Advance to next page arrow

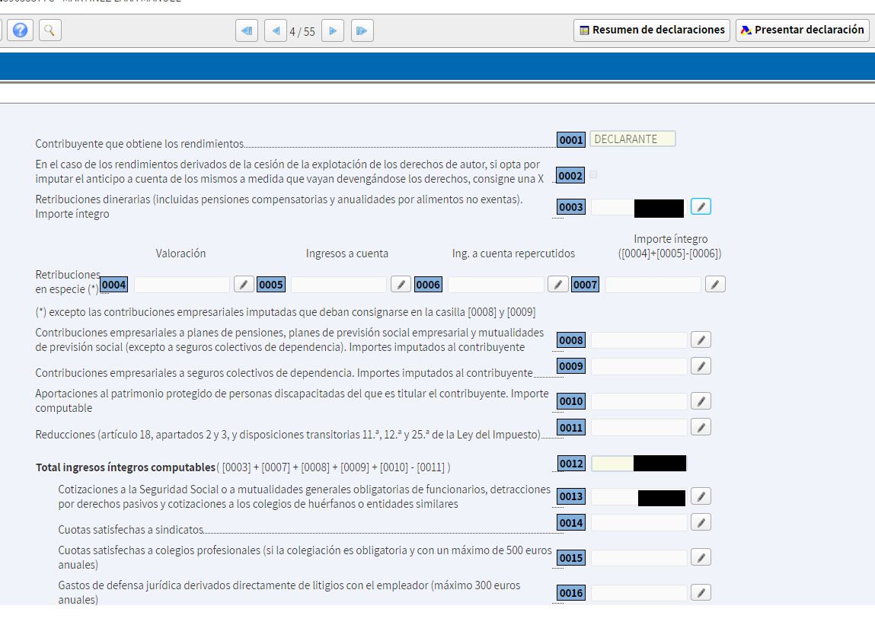pos(332,31)
